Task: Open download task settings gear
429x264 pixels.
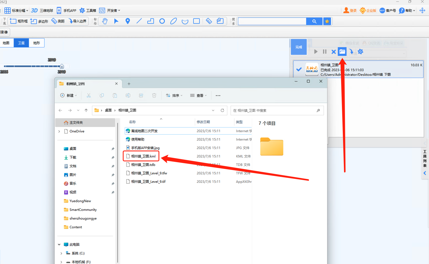Action: [361, 51]
